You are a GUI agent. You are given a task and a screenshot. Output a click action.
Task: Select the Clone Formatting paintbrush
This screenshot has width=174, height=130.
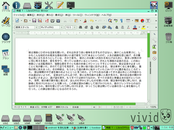(85, 21)
